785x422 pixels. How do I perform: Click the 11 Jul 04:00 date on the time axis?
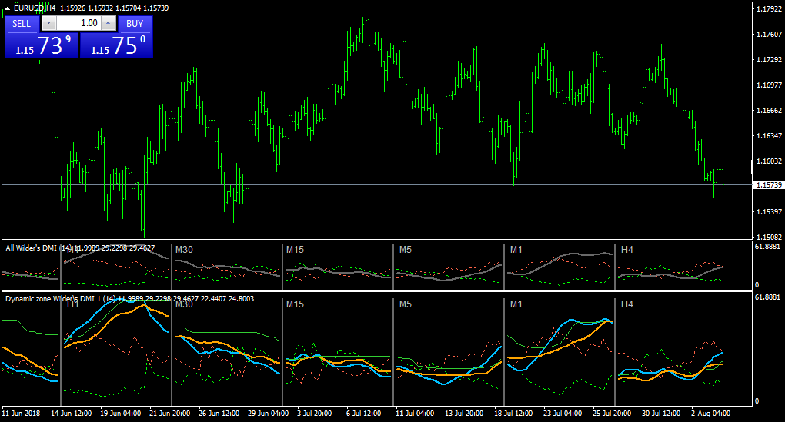click(415, 414)
